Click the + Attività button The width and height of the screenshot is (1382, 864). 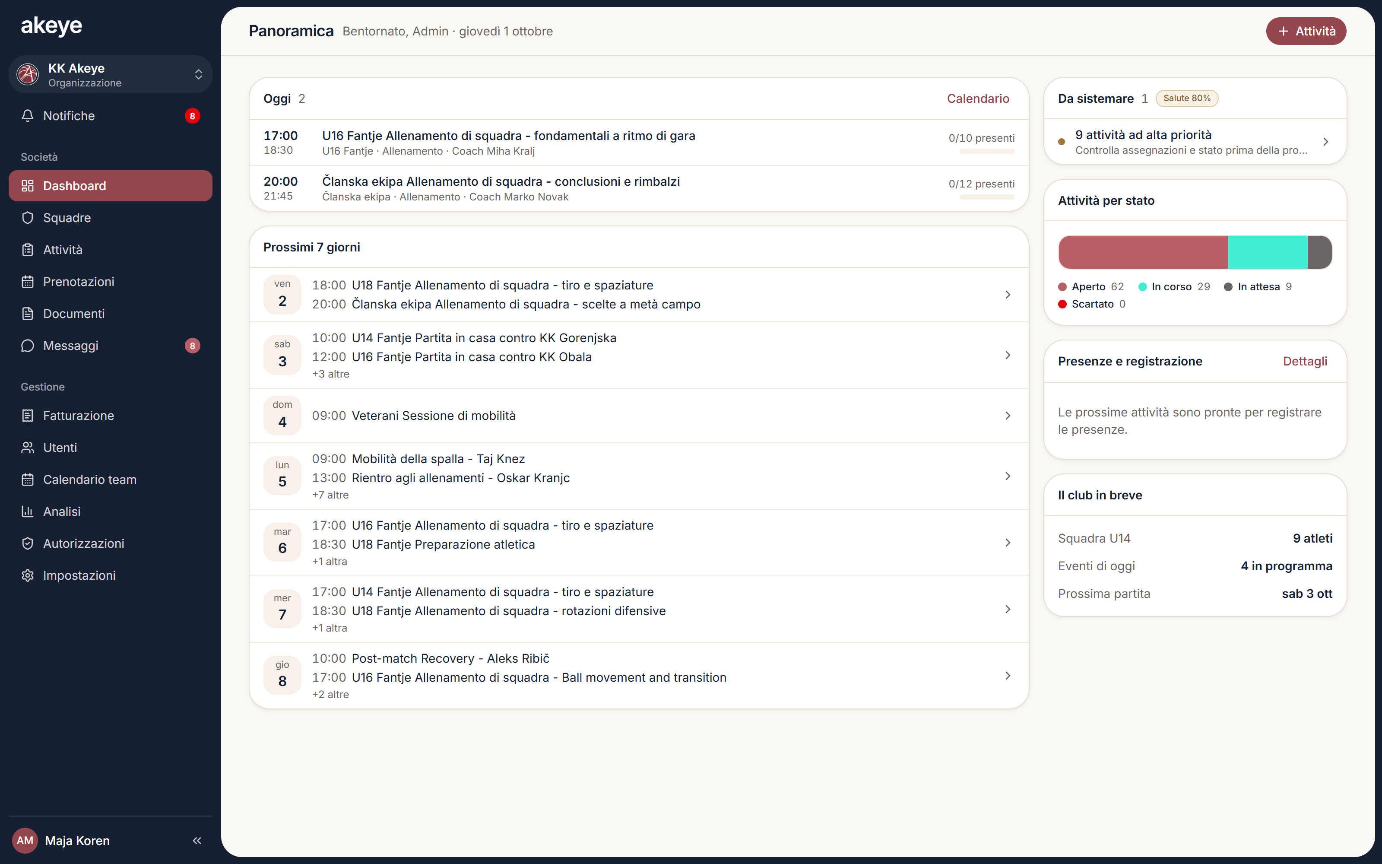(1306, 32)
